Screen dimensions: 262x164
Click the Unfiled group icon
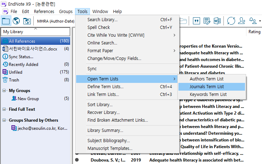pos(5,72)
